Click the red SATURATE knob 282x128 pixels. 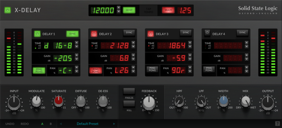(59, 101)
